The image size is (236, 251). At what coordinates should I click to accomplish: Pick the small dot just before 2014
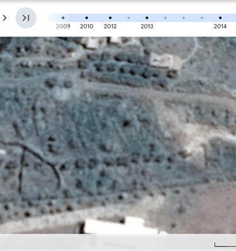coord(202,18)
